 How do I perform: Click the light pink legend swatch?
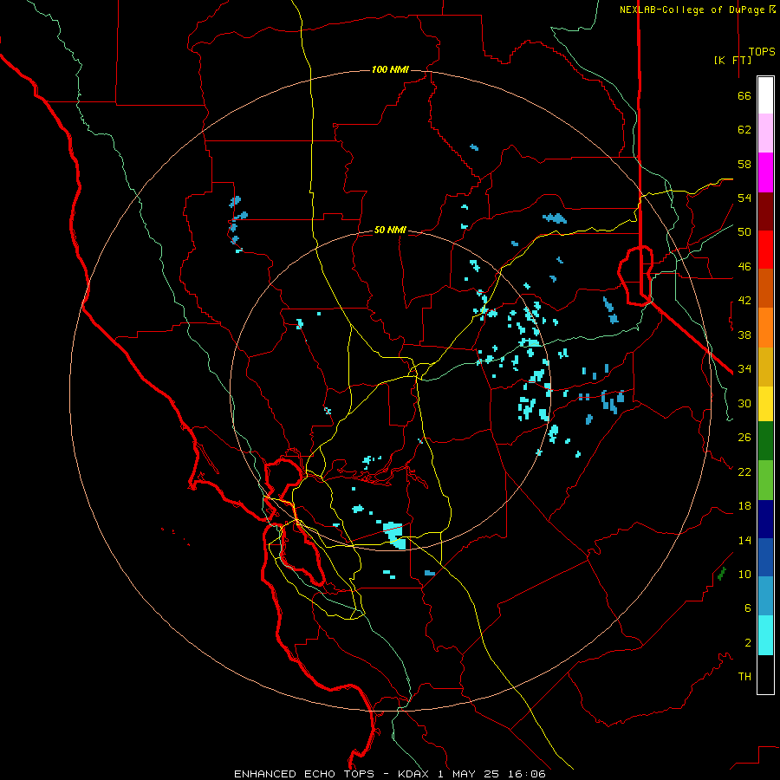pos(765,133)
